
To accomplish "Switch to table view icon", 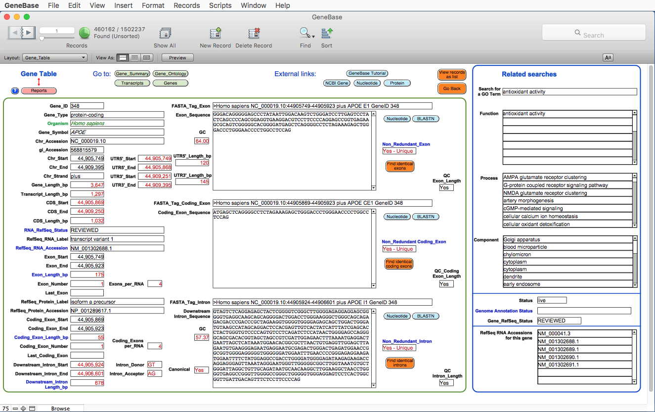I will pos(146,58).
